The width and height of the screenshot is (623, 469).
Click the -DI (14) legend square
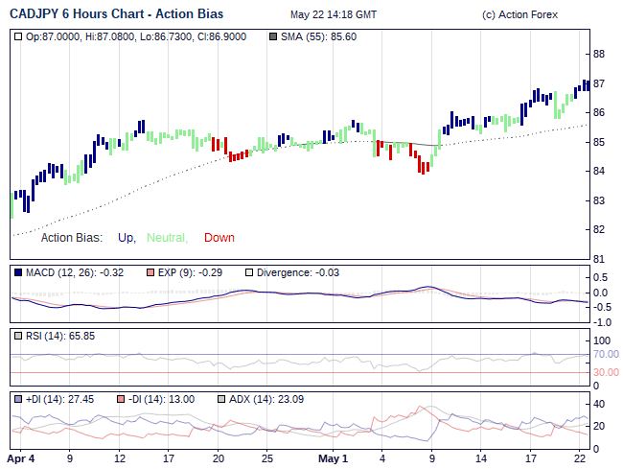pos(121,398)
